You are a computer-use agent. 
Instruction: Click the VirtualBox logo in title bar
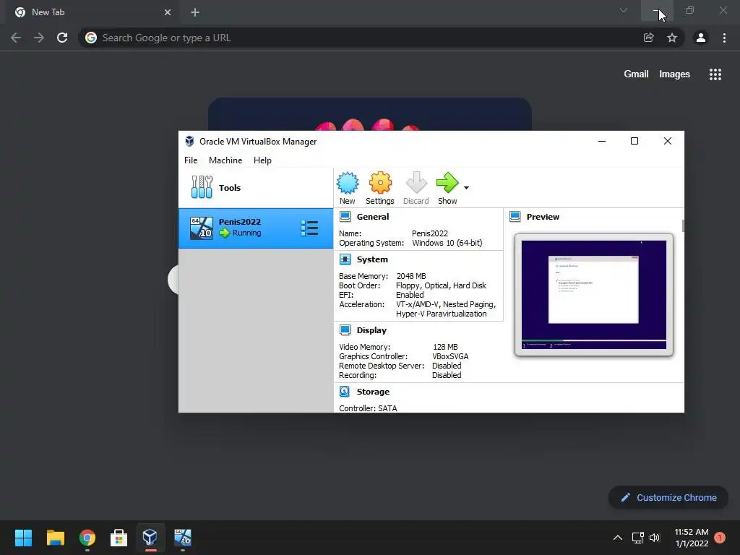189,141
